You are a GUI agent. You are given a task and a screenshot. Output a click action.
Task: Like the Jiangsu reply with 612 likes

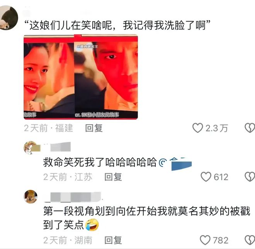pos(206,177)
